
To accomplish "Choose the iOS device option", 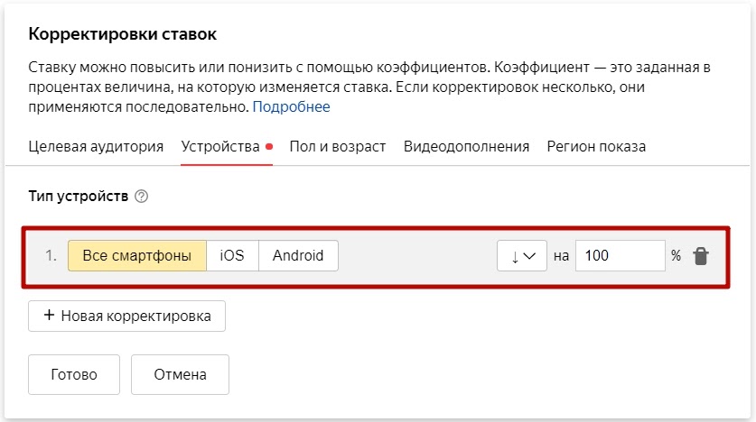I will coord(232,255).
